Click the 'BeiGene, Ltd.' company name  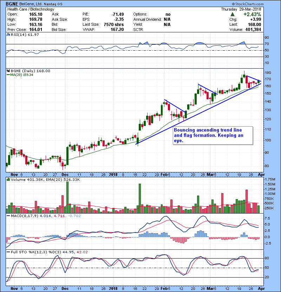[x=31, y=4]
